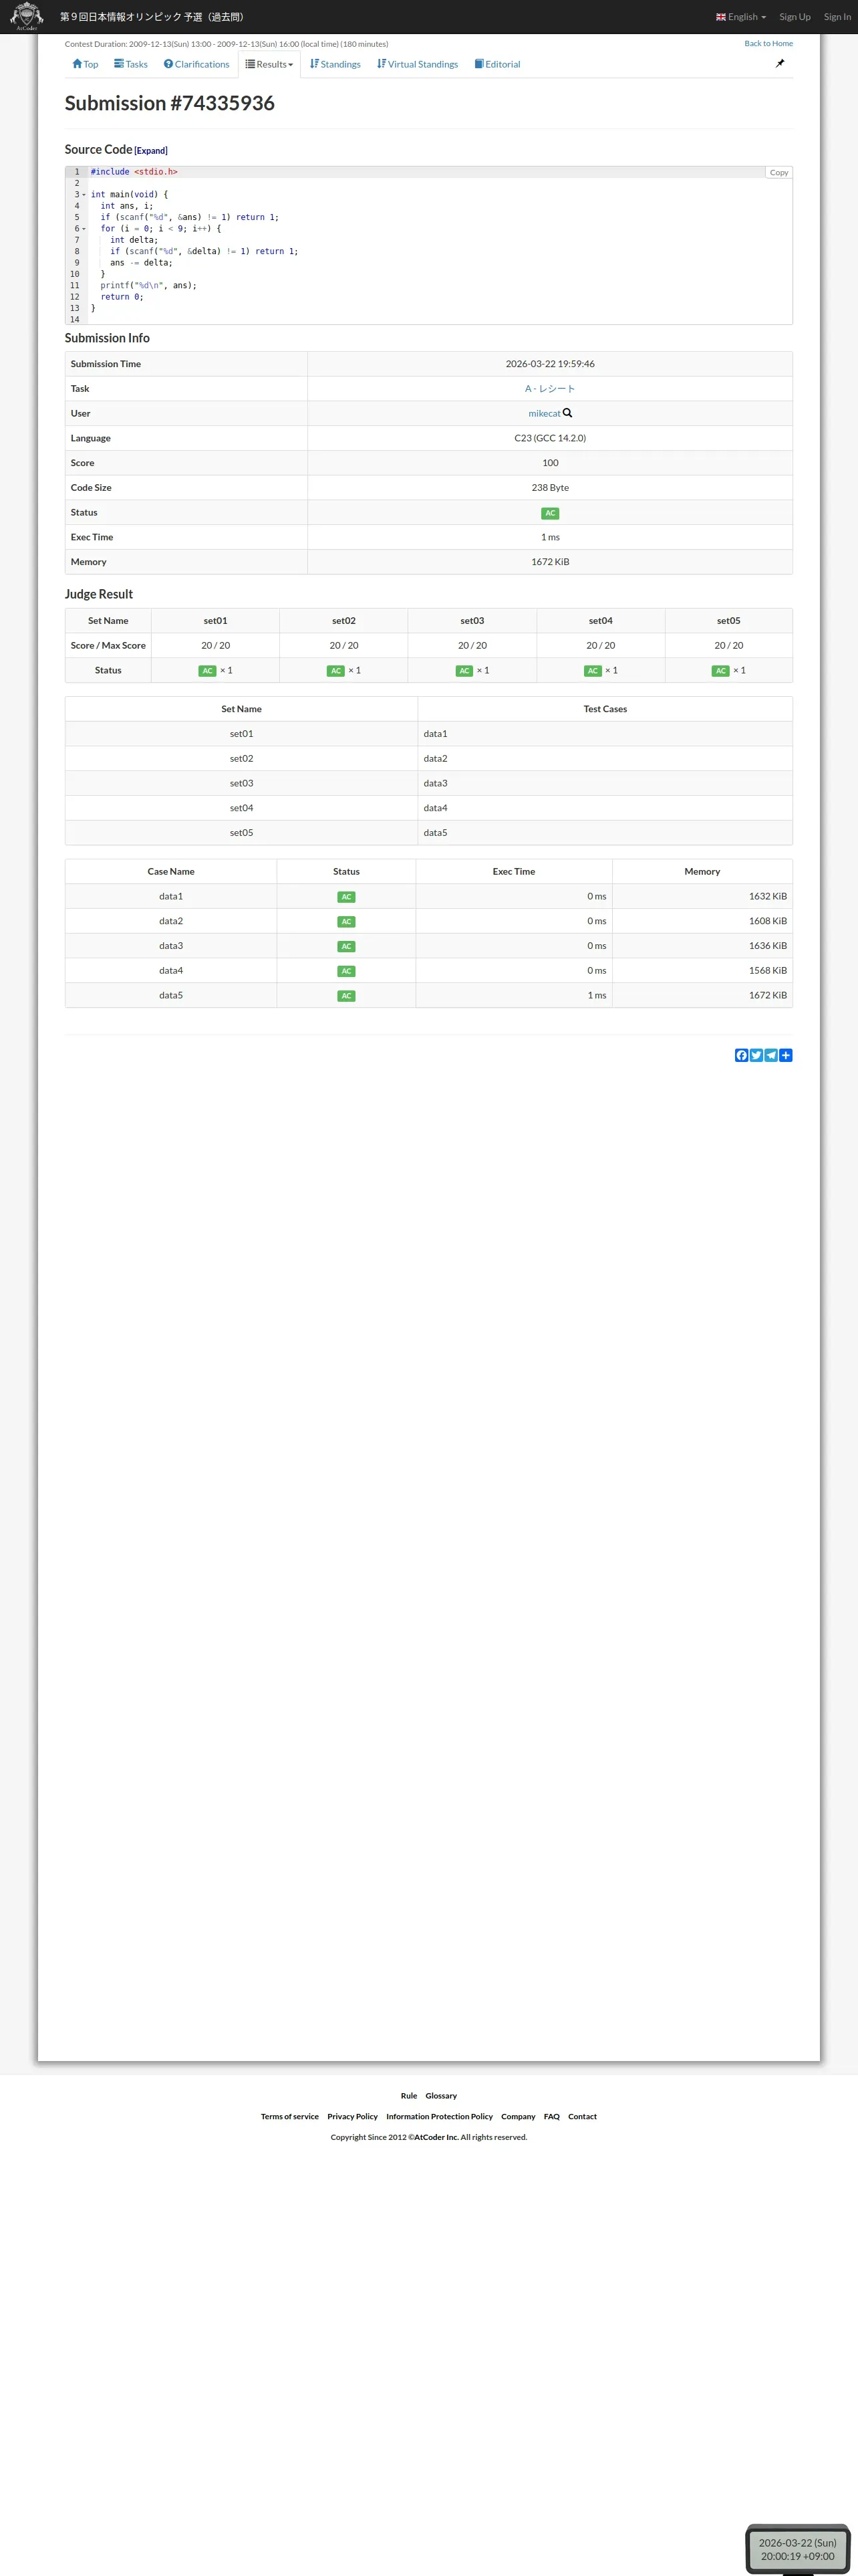This screenshot has width=858, height=2576.
Task: Open Information Protection Policy
Action: 440,2116
